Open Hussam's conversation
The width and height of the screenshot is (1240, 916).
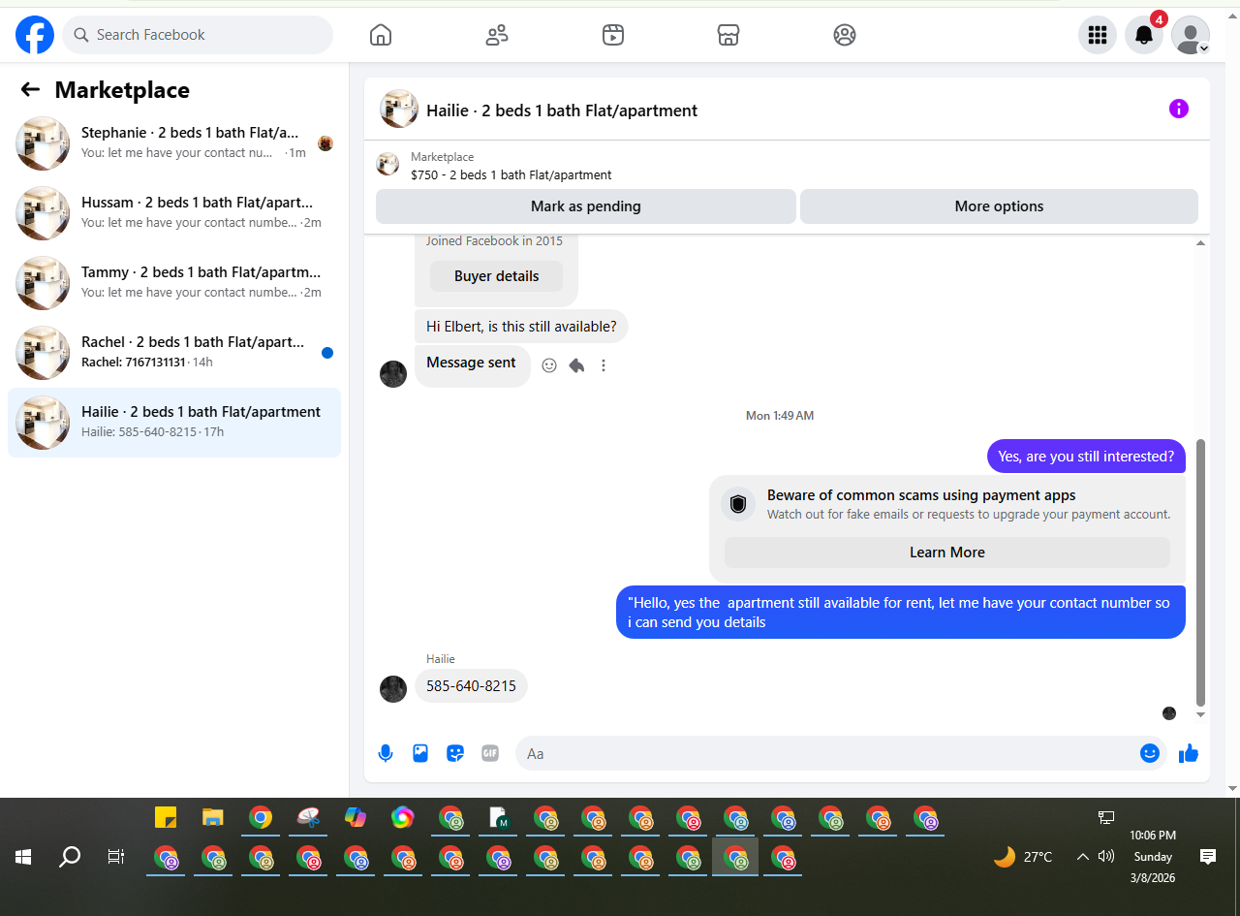(174, 212)
